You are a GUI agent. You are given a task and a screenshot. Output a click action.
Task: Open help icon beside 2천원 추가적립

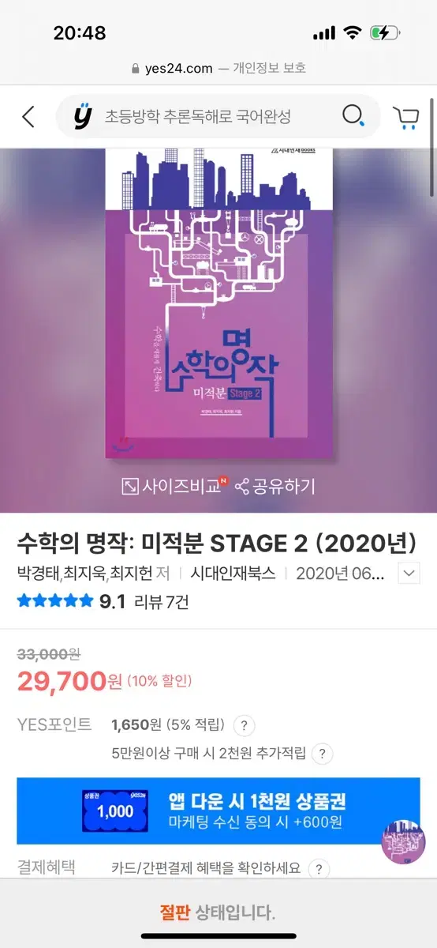point(321,754)
